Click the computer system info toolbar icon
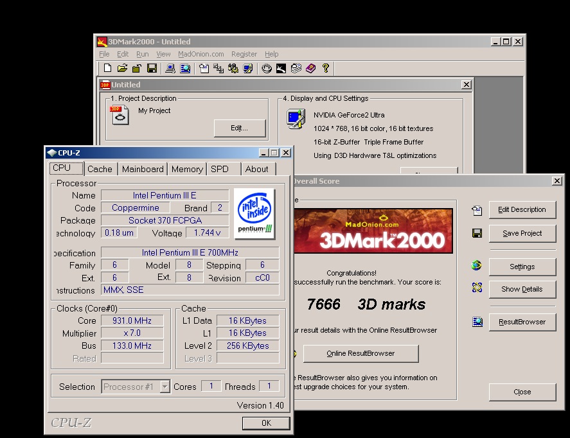 pyautogui.click(x=170, y=68)
